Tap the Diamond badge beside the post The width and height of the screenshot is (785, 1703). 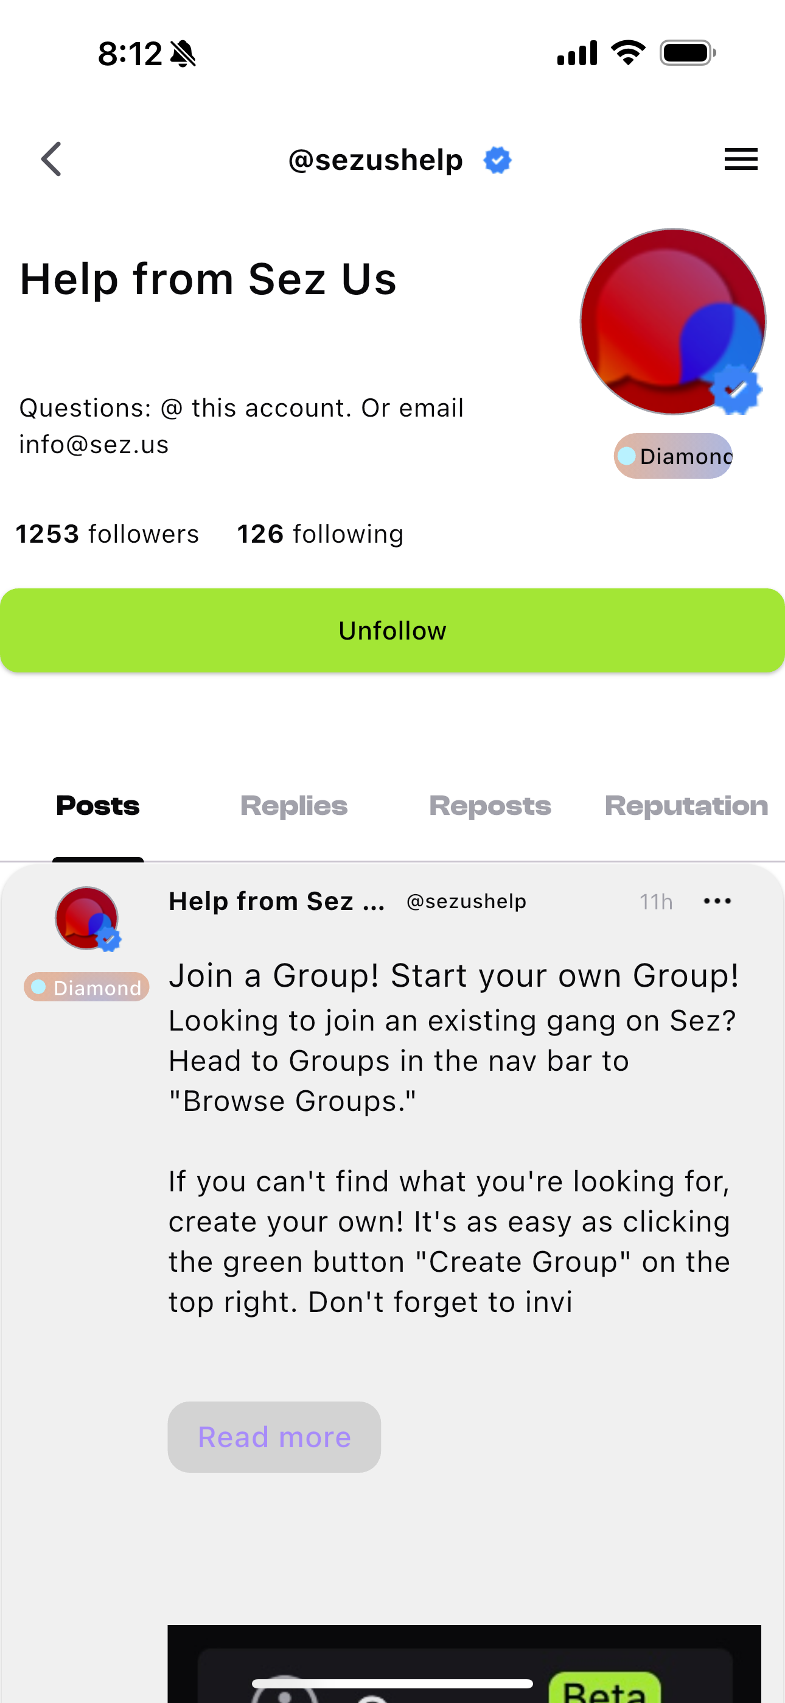point(86,988)
